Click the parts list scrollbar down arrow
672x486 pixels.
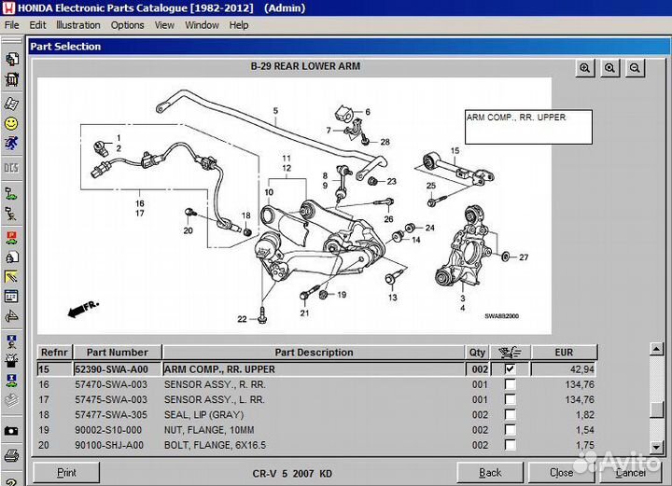657,448
